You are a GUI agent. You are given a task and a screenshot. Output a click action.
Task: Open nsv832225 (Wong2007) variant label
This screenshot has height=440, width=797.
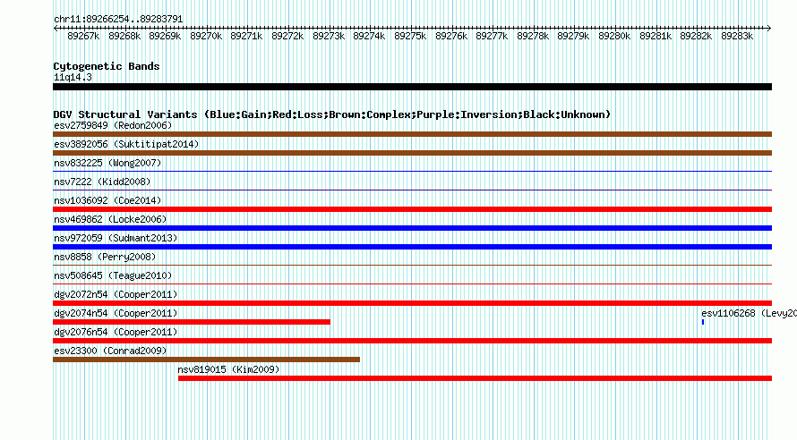tap(107, 163)
